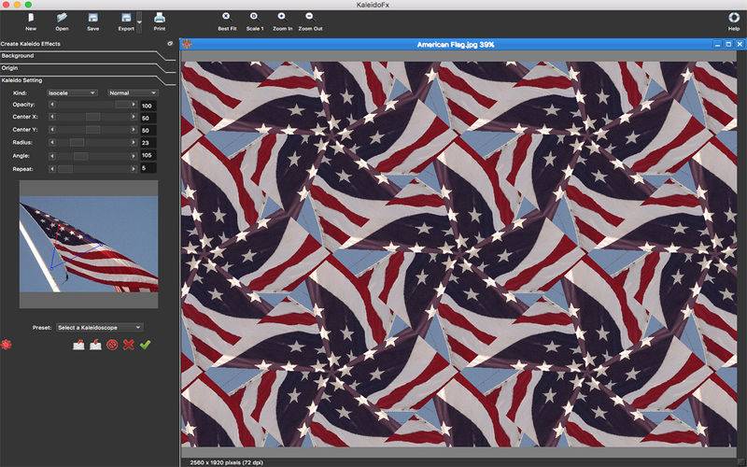This screenshot has height=467, width=747.
Task: Click the Center X value field
Action: point(148,118)
